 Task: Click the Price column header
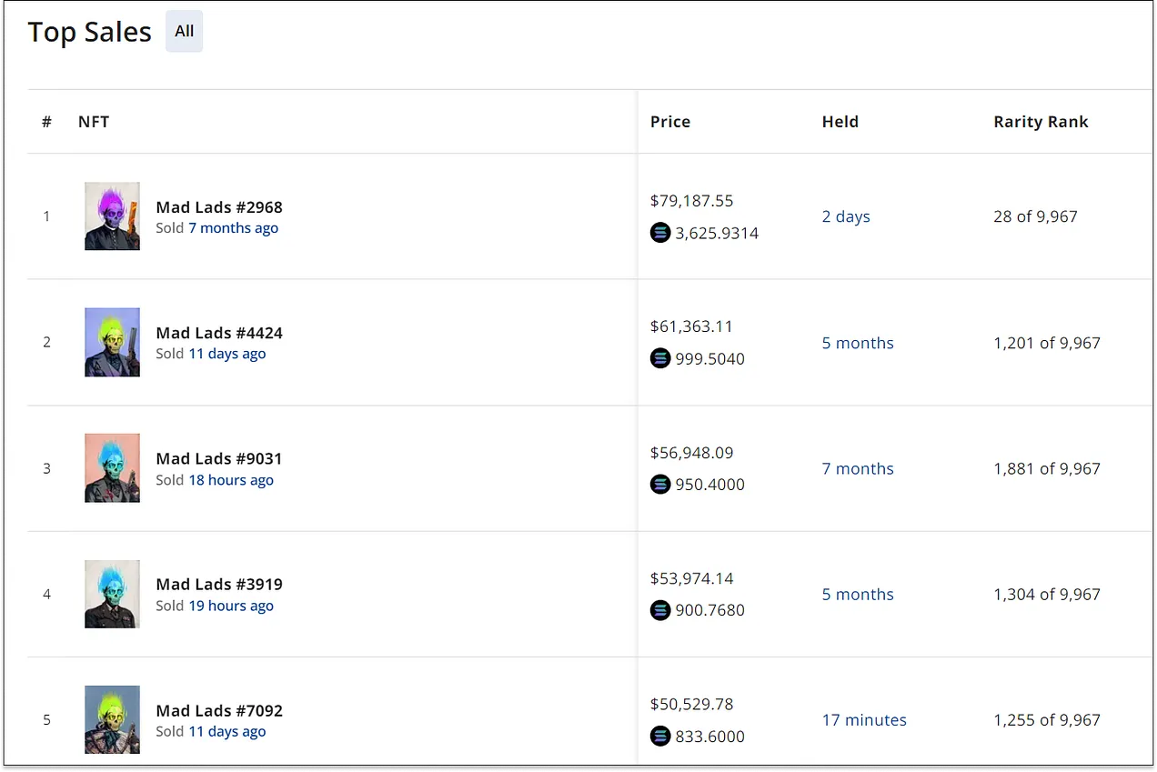tap(670, 122)
